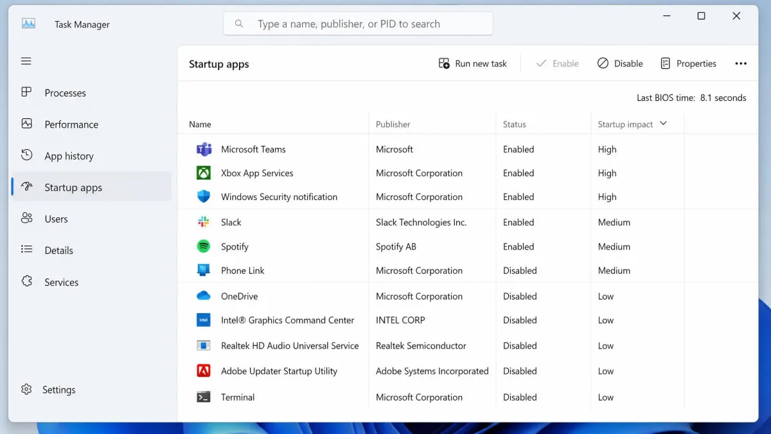Click the Performance graph icon
Image resolution: width=771 pixels, height=434 pixels.
pos(26,123)
